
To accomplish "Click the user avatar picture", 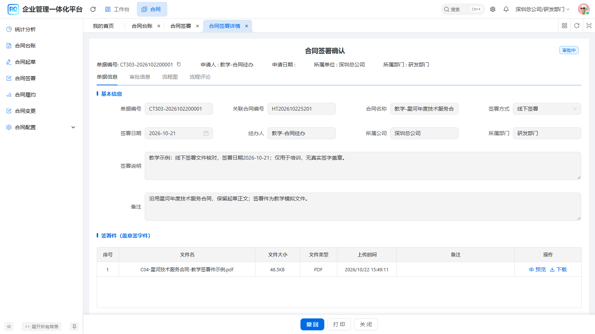I will tap(583, 9).
